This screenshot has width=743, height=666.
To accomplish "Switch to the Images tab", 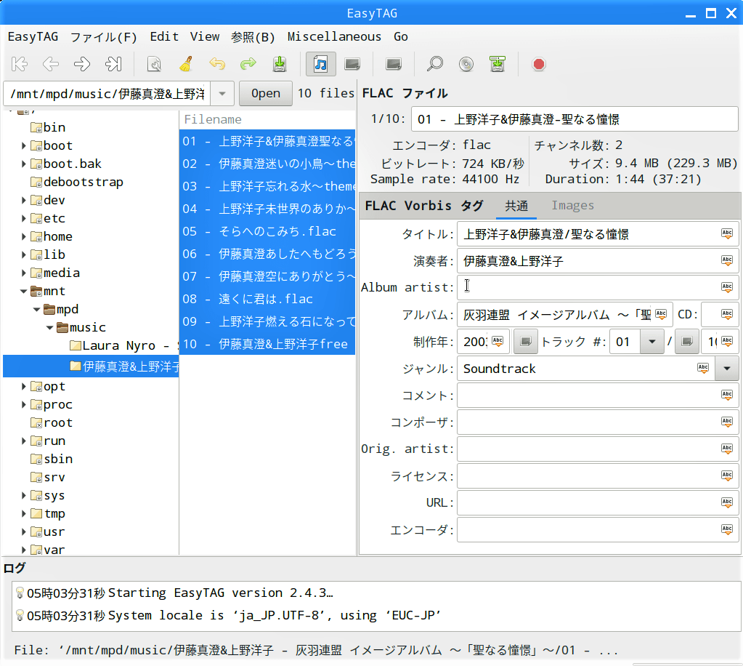I will [x=572, y=205].
